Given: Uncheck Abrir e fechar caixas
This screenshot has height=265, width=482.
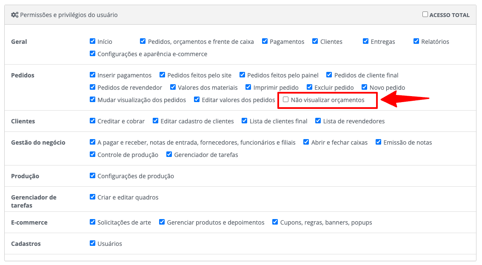Looking at the screenshot, I should (306, 142).
